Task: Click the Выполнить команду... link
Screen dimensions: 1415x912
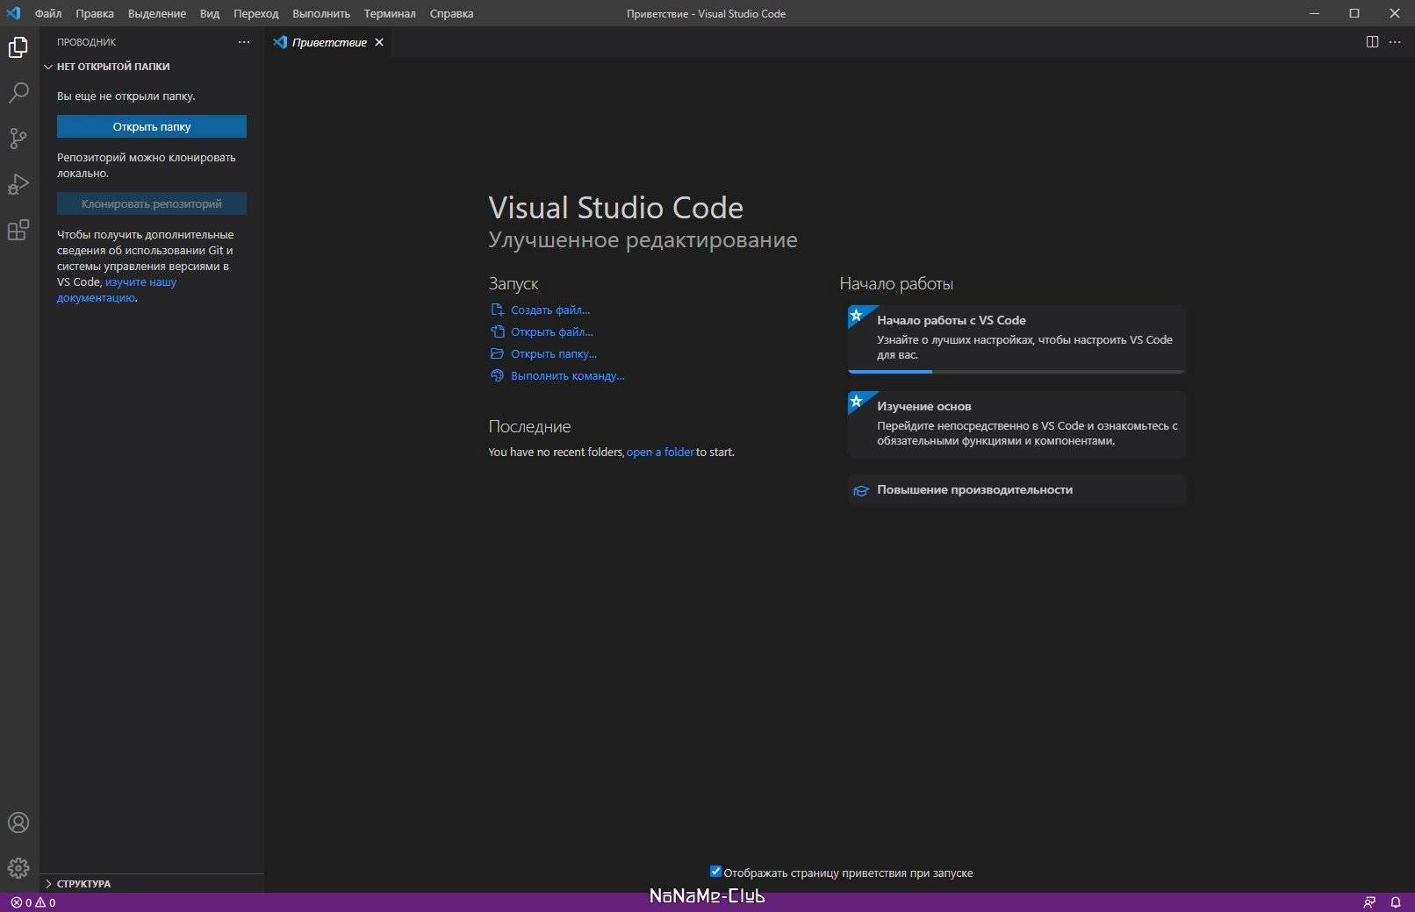Action: pyautogui.click(x=568, y=375)
